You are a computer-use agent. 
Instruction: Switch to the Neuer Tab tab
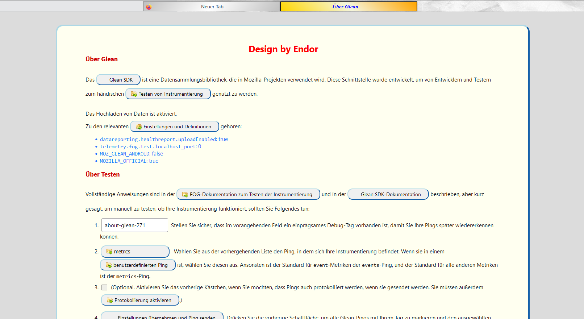point(212,7)
